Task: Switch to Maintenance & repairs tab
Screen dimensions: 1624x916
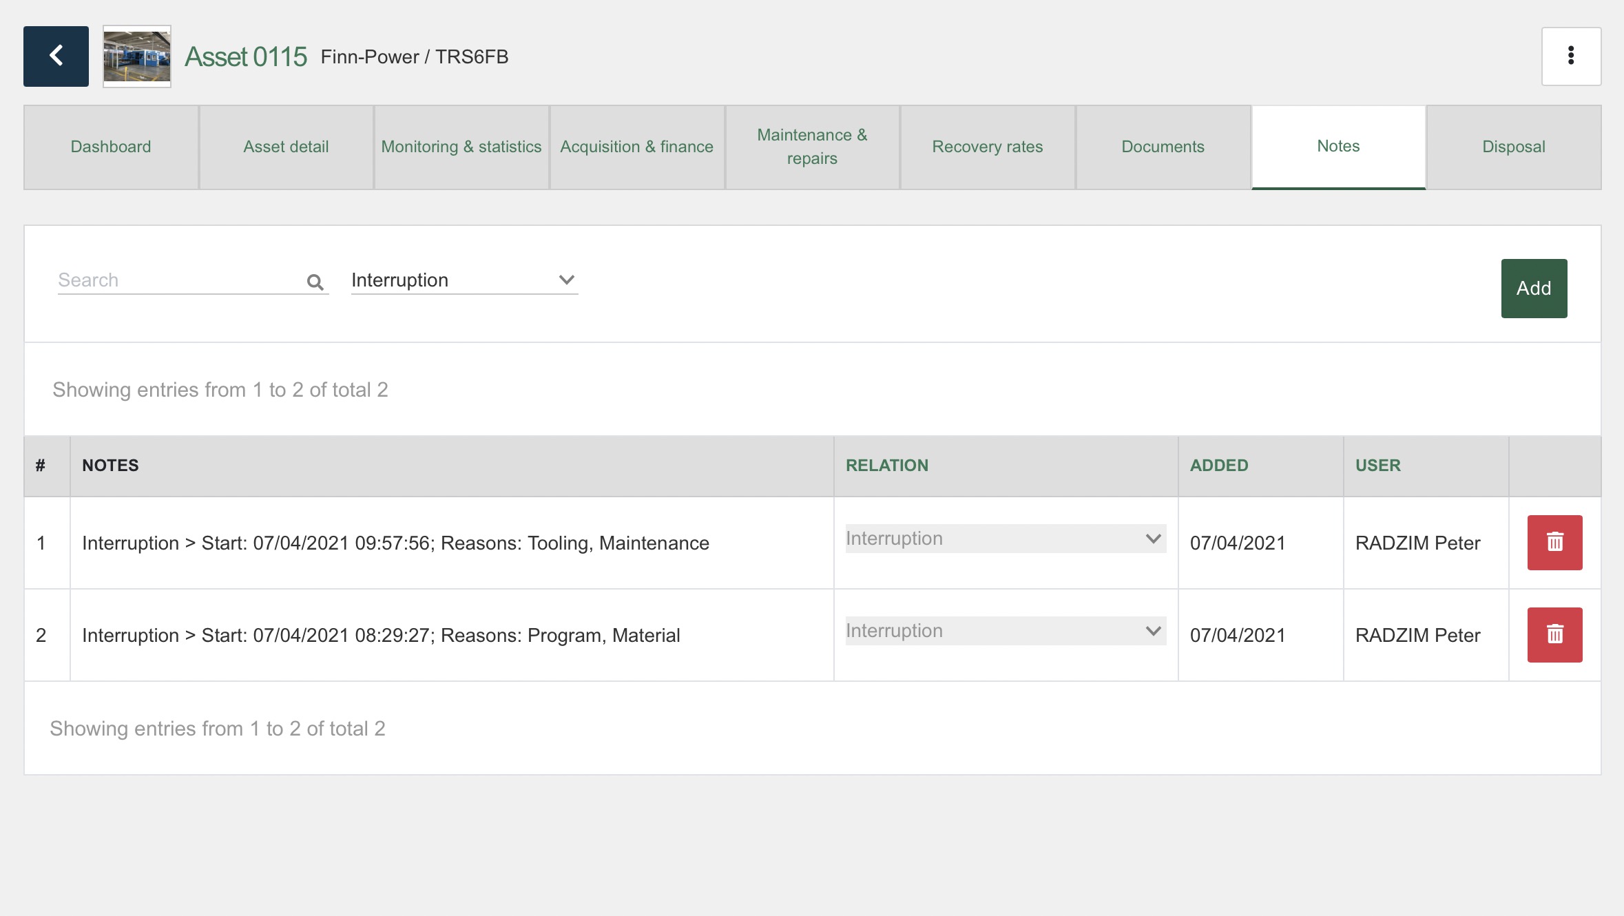Action: click(x=811, y=147)
